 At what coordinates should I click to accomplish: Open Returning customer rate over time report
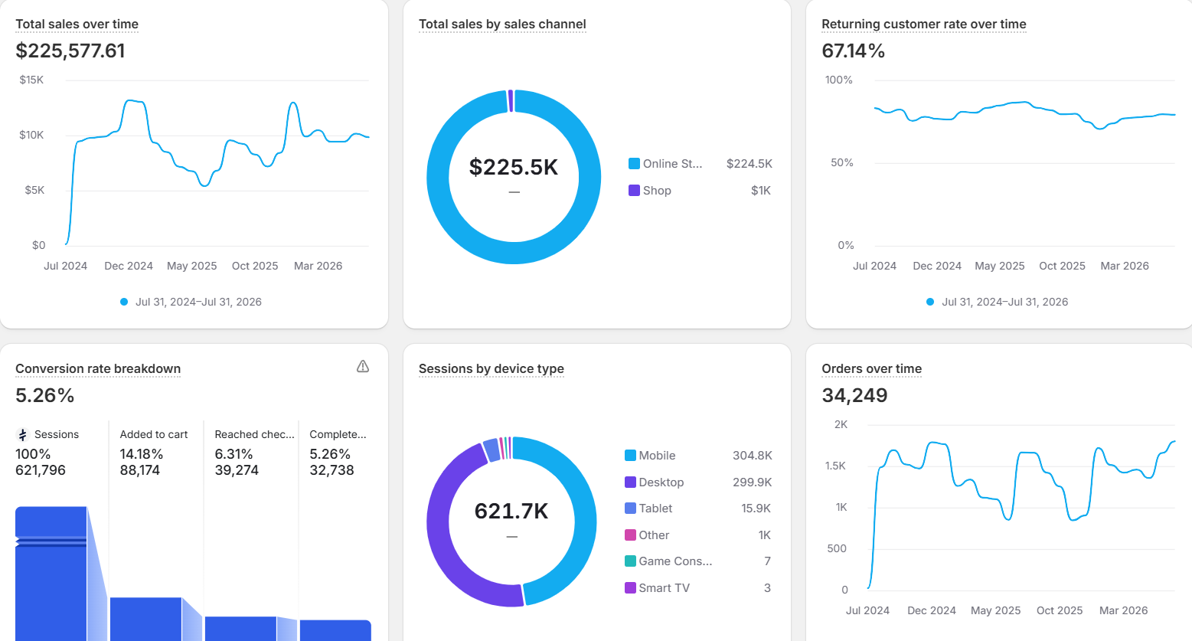pos(923,25)
